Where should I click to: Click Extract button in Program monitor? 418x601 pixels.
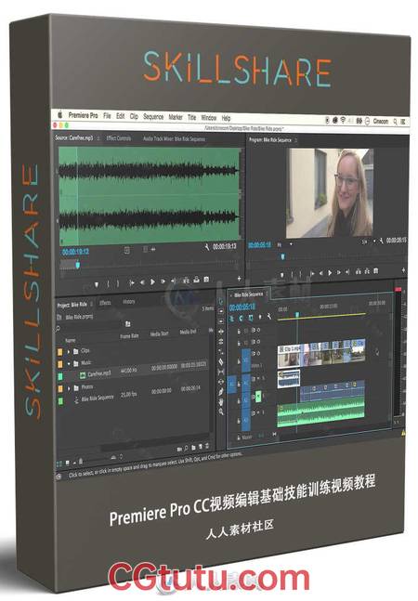click(367, 271)
